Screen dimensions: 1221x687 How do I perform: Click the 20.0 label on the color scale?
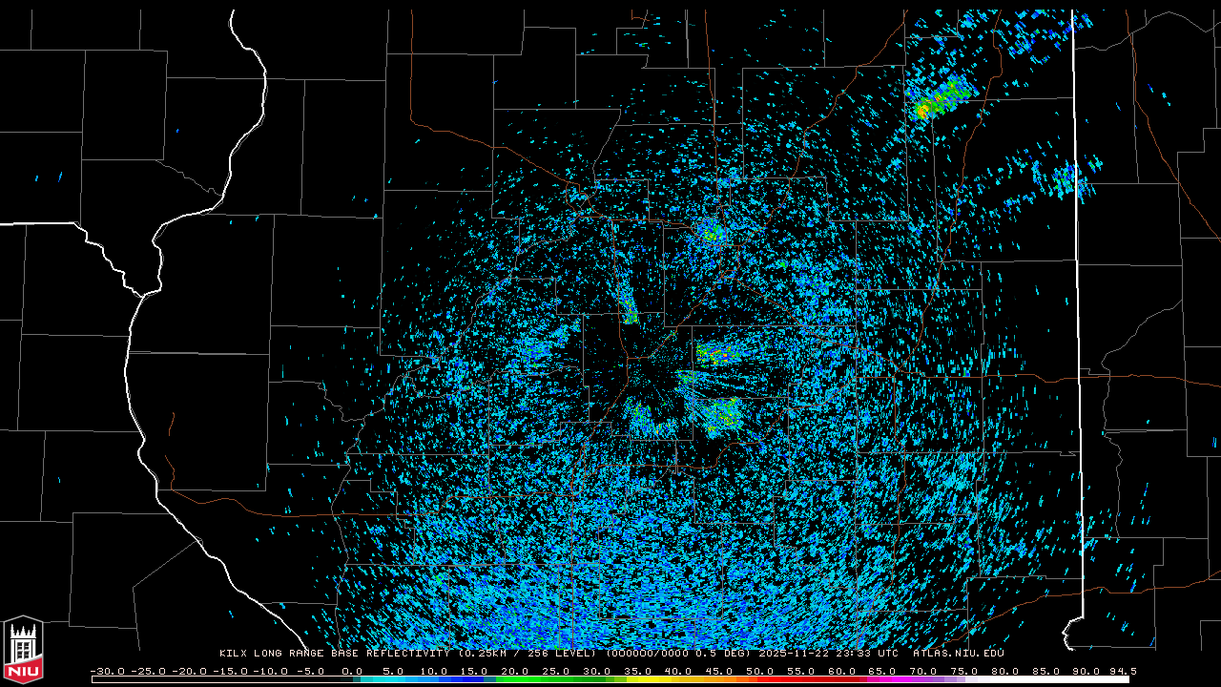(514, 671)
